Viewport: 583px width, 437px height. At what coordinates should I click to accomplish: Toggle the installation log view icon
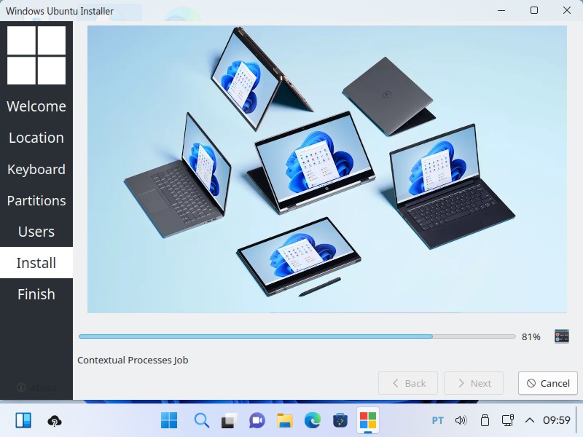coord(561,336)
